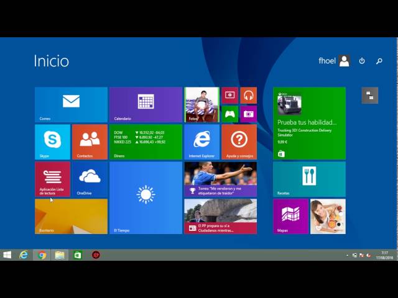Open the El PP news tile
Screen dimensions: 398x298
point(221,217)
